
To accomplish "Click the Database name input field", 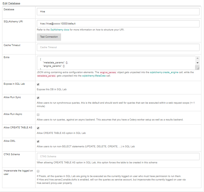I will point(118,12).
